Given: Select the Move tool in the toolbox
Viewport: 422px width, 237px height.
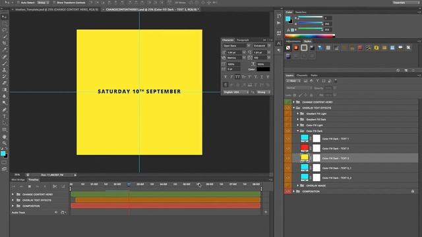Looking at the screenshot, I should 5,17.
